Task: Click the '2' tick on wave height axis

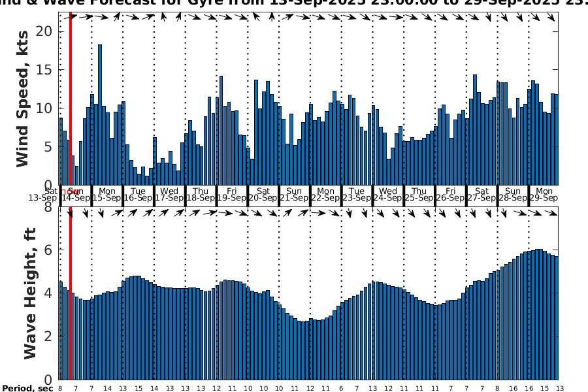Action: click(48, 336)
